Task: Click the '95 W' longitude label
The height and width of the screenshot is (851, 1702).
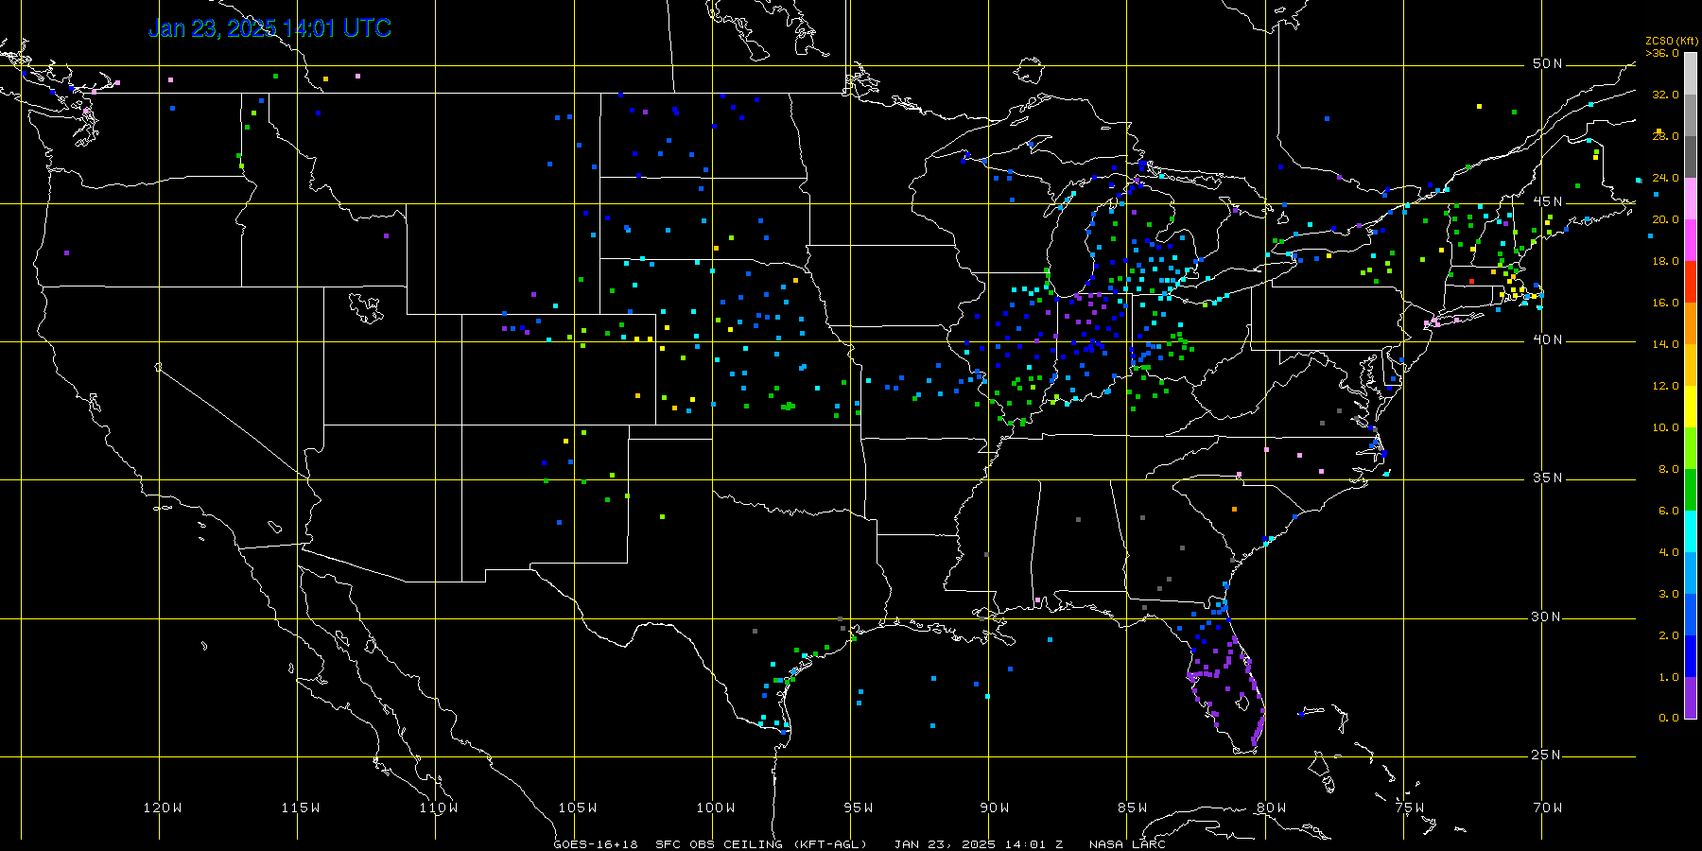Action: coord(858,808)
